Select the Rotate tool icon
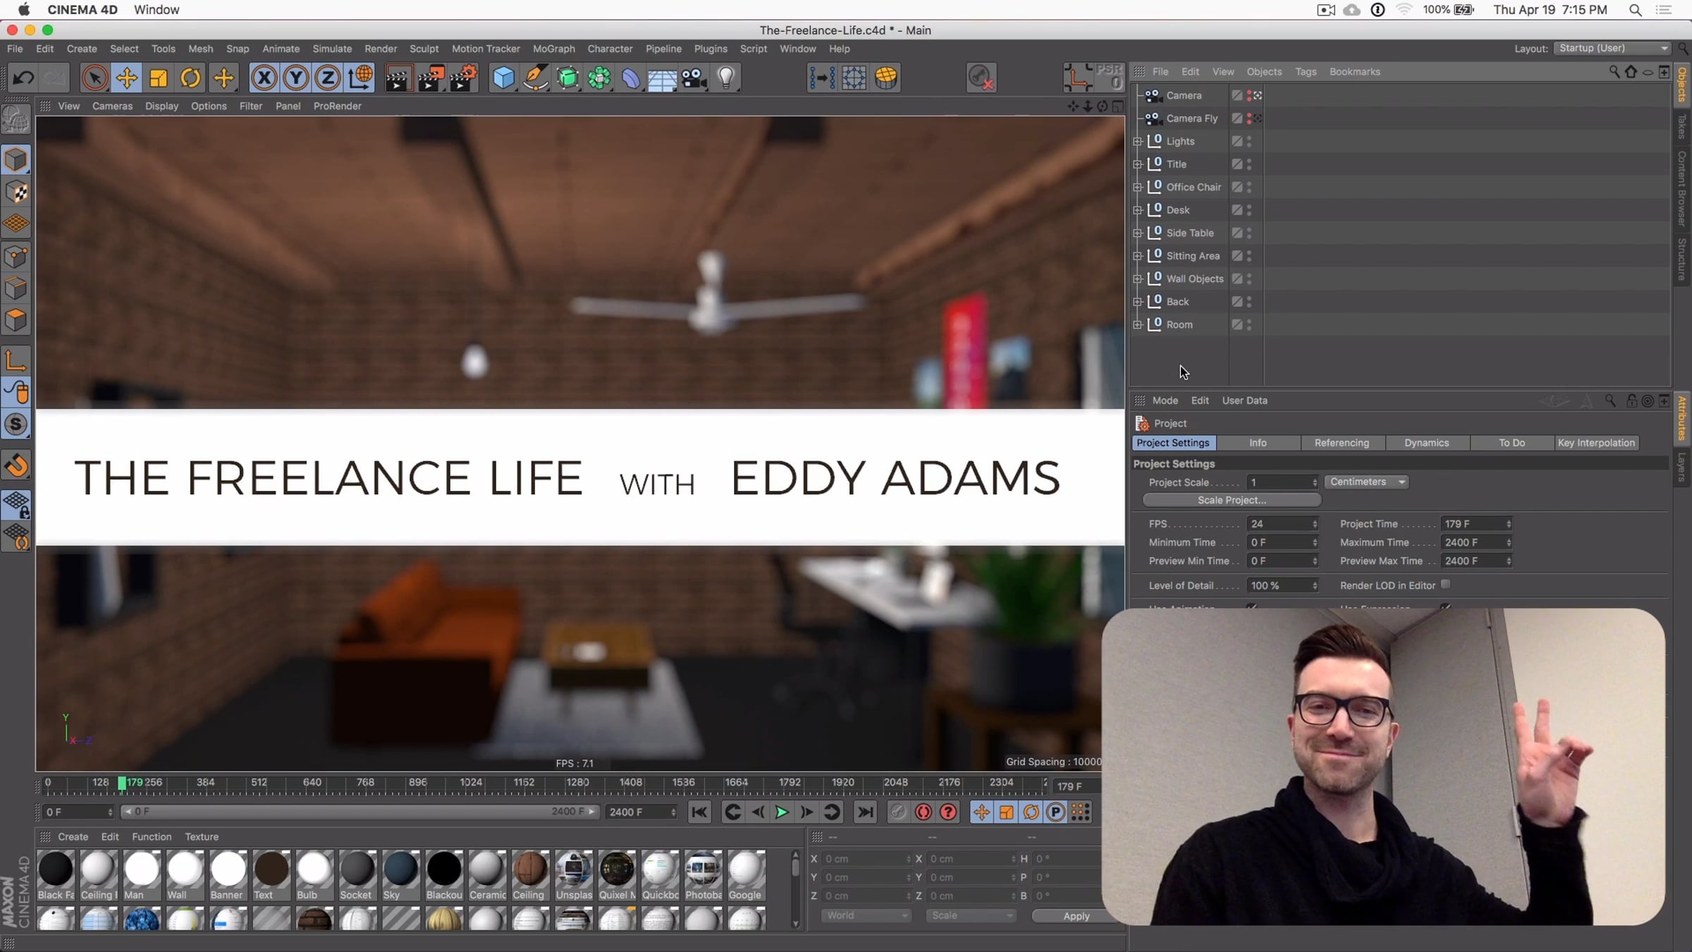The width and height of the screenshot is (1692, 952). pyautogui.click(x=190, y=78)
